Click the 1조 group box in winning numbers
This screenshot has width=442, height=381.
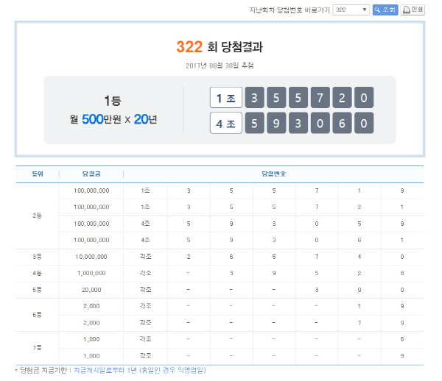[x=226, y=97]
